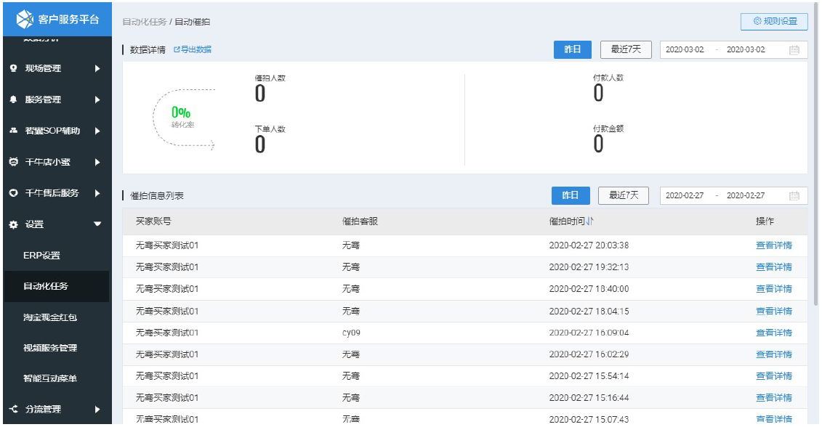822x427 pixels.
Task: Click the 现场管理 sidebar icon
Action: click(13, 69)
